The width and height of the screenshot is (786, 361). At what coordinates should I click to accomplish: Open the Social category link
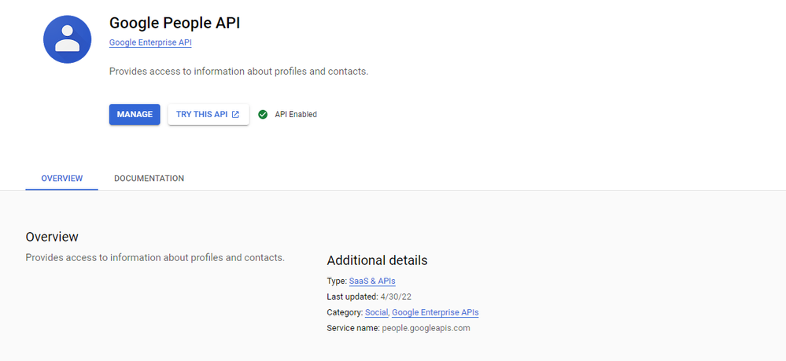376,312
